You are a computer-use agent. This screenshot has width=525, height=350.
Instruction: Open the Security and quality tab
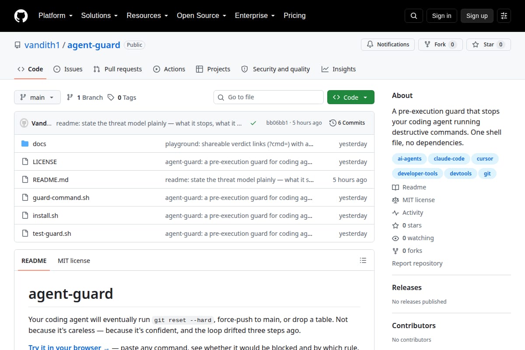[276, 69]
